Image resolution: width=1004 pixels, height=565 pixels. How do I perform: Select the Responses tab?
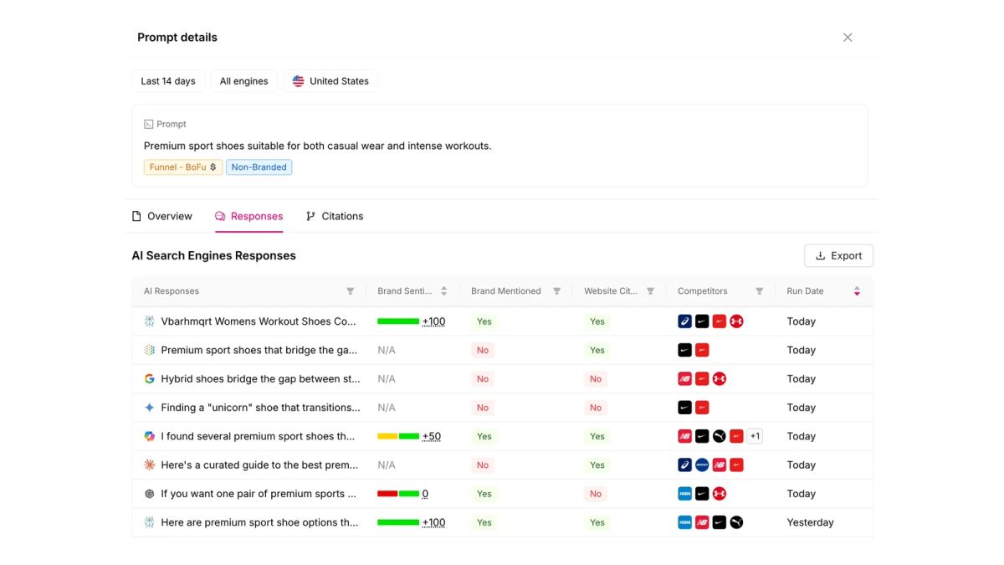coord(248,216)
